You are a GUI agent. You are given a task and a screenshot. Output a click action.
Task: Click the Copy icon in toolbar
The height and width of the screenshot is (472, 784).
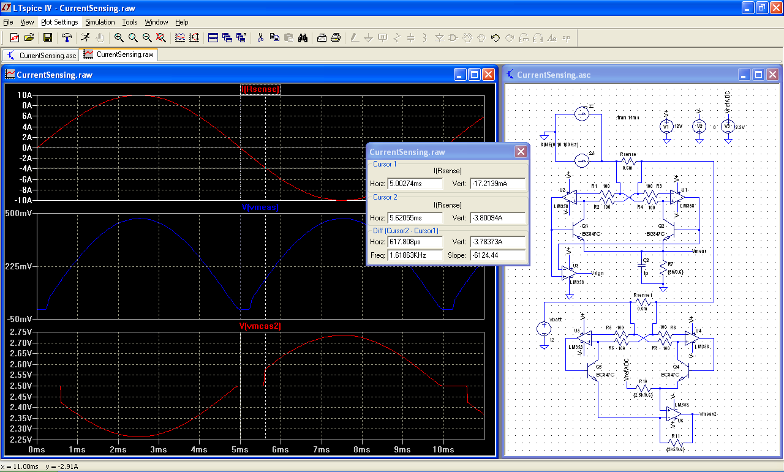(x=274, y=38)
